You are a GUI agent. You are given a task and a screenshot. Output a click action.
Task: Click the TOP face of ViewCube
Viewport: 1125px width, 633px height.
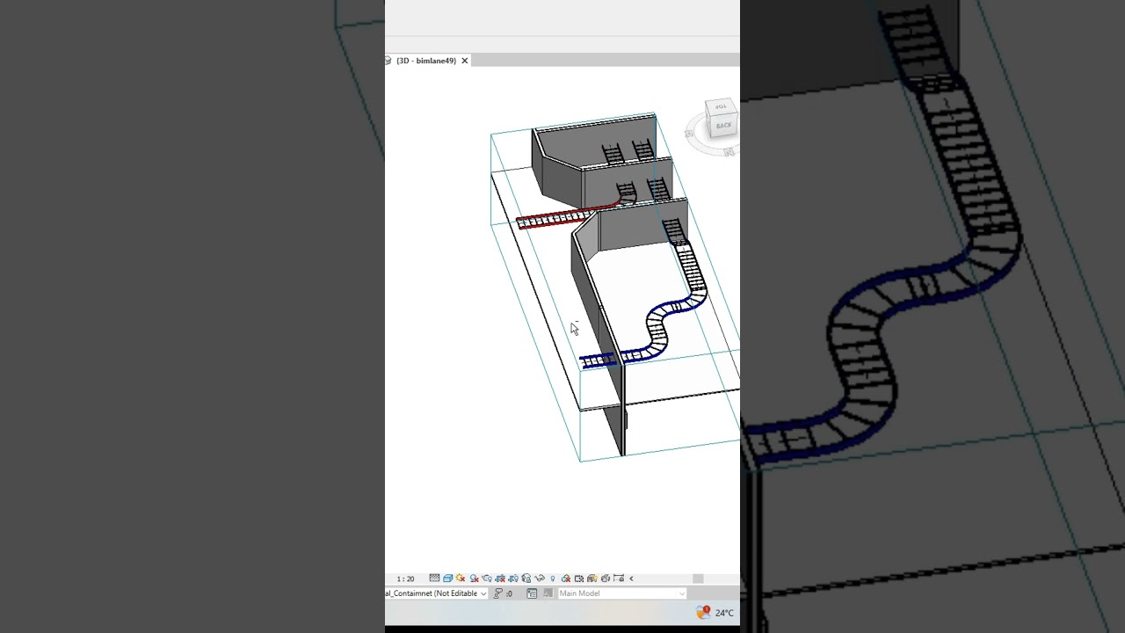[x=721, y=107]
